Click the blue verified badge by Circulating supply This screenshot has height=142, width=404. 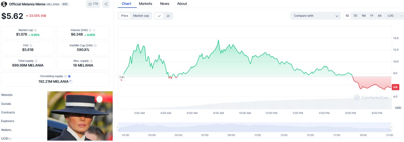69,76
